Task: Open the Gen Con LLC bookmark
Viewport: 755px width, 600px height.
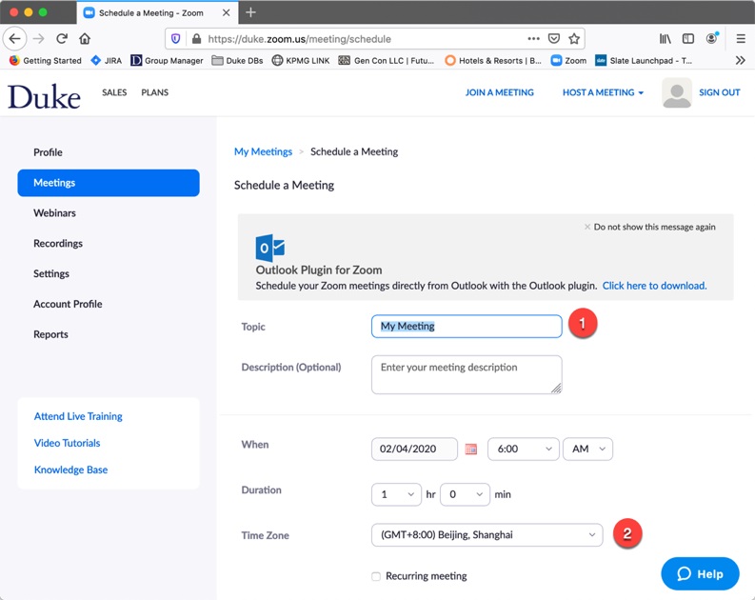Action: click(387, 60)
